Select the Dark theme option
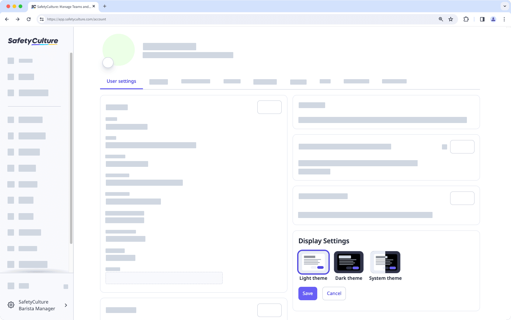The width and height of the screenshot is (511, 320). (x=349, y=262)
